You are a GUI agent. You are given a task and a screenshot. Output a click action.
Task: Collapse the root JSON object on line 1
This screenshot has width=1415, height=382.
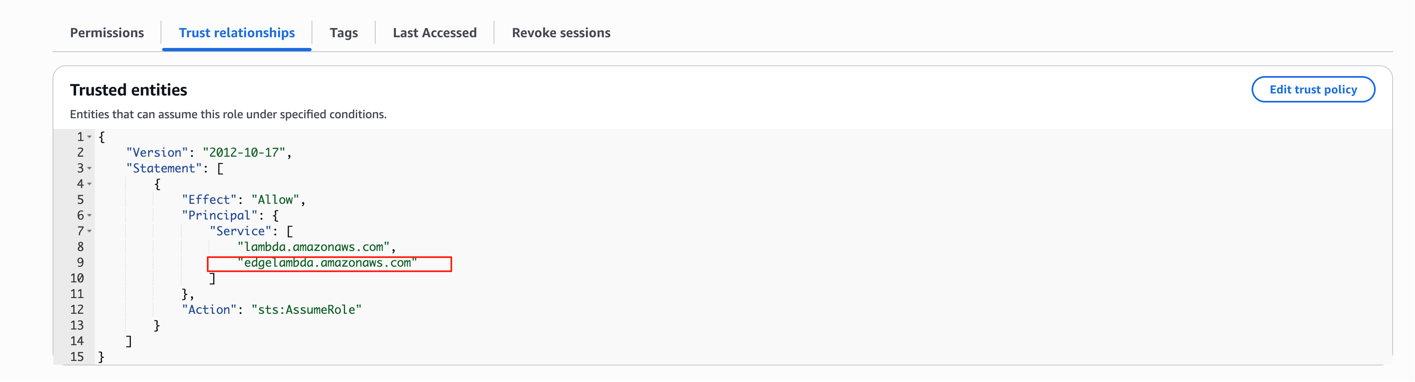click(89, 137)
